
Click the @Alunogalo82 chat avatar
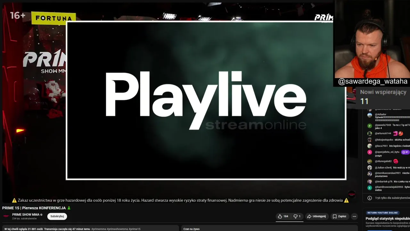coord(370,161)
